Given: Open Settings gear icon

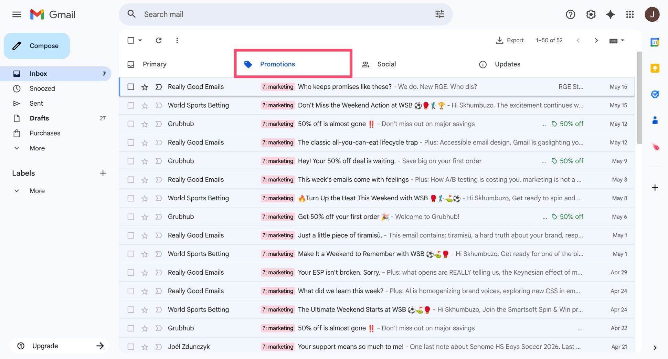Looking at the screenshot, I should [x=591, y=14].
